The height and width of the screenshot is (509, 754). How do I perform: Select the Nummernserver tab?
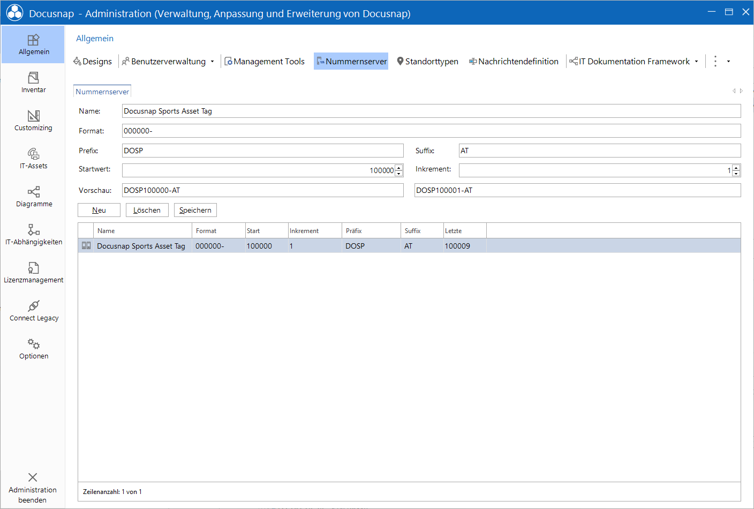coord(102,92)
